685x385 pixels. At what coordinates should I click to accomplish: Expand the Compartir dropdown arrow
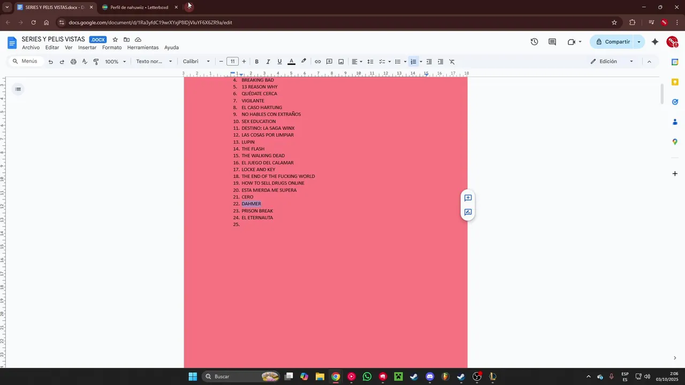[x=639, y=42]
